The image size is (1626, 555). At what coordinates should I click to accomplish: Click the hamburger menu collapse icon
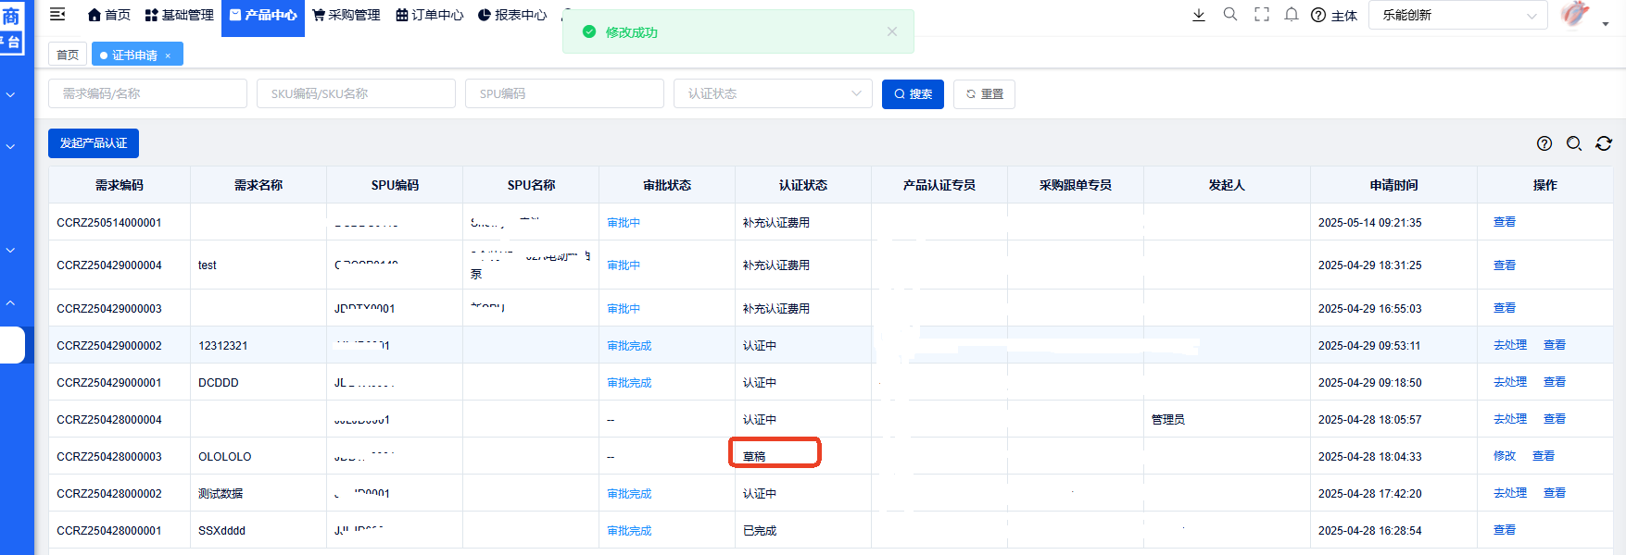57,14
